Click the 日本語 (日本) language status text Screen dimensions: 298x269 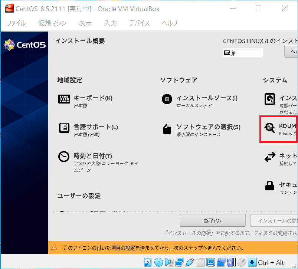coord(87,135)
